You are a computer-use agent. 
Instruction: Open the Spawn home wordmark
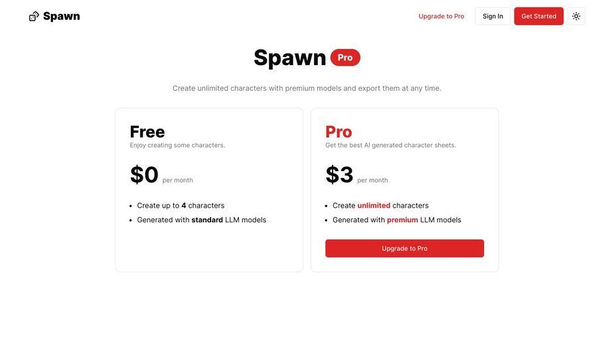coord(62,16)
